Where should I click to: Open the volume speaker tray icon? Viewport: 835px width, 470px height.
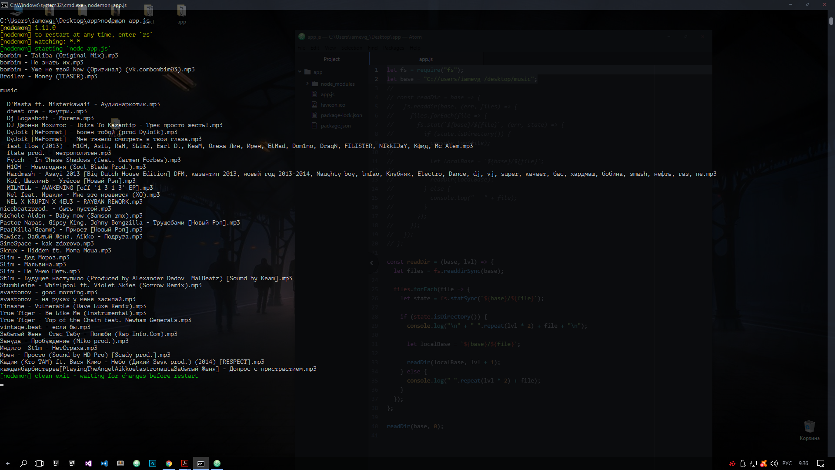pos(774,463)
